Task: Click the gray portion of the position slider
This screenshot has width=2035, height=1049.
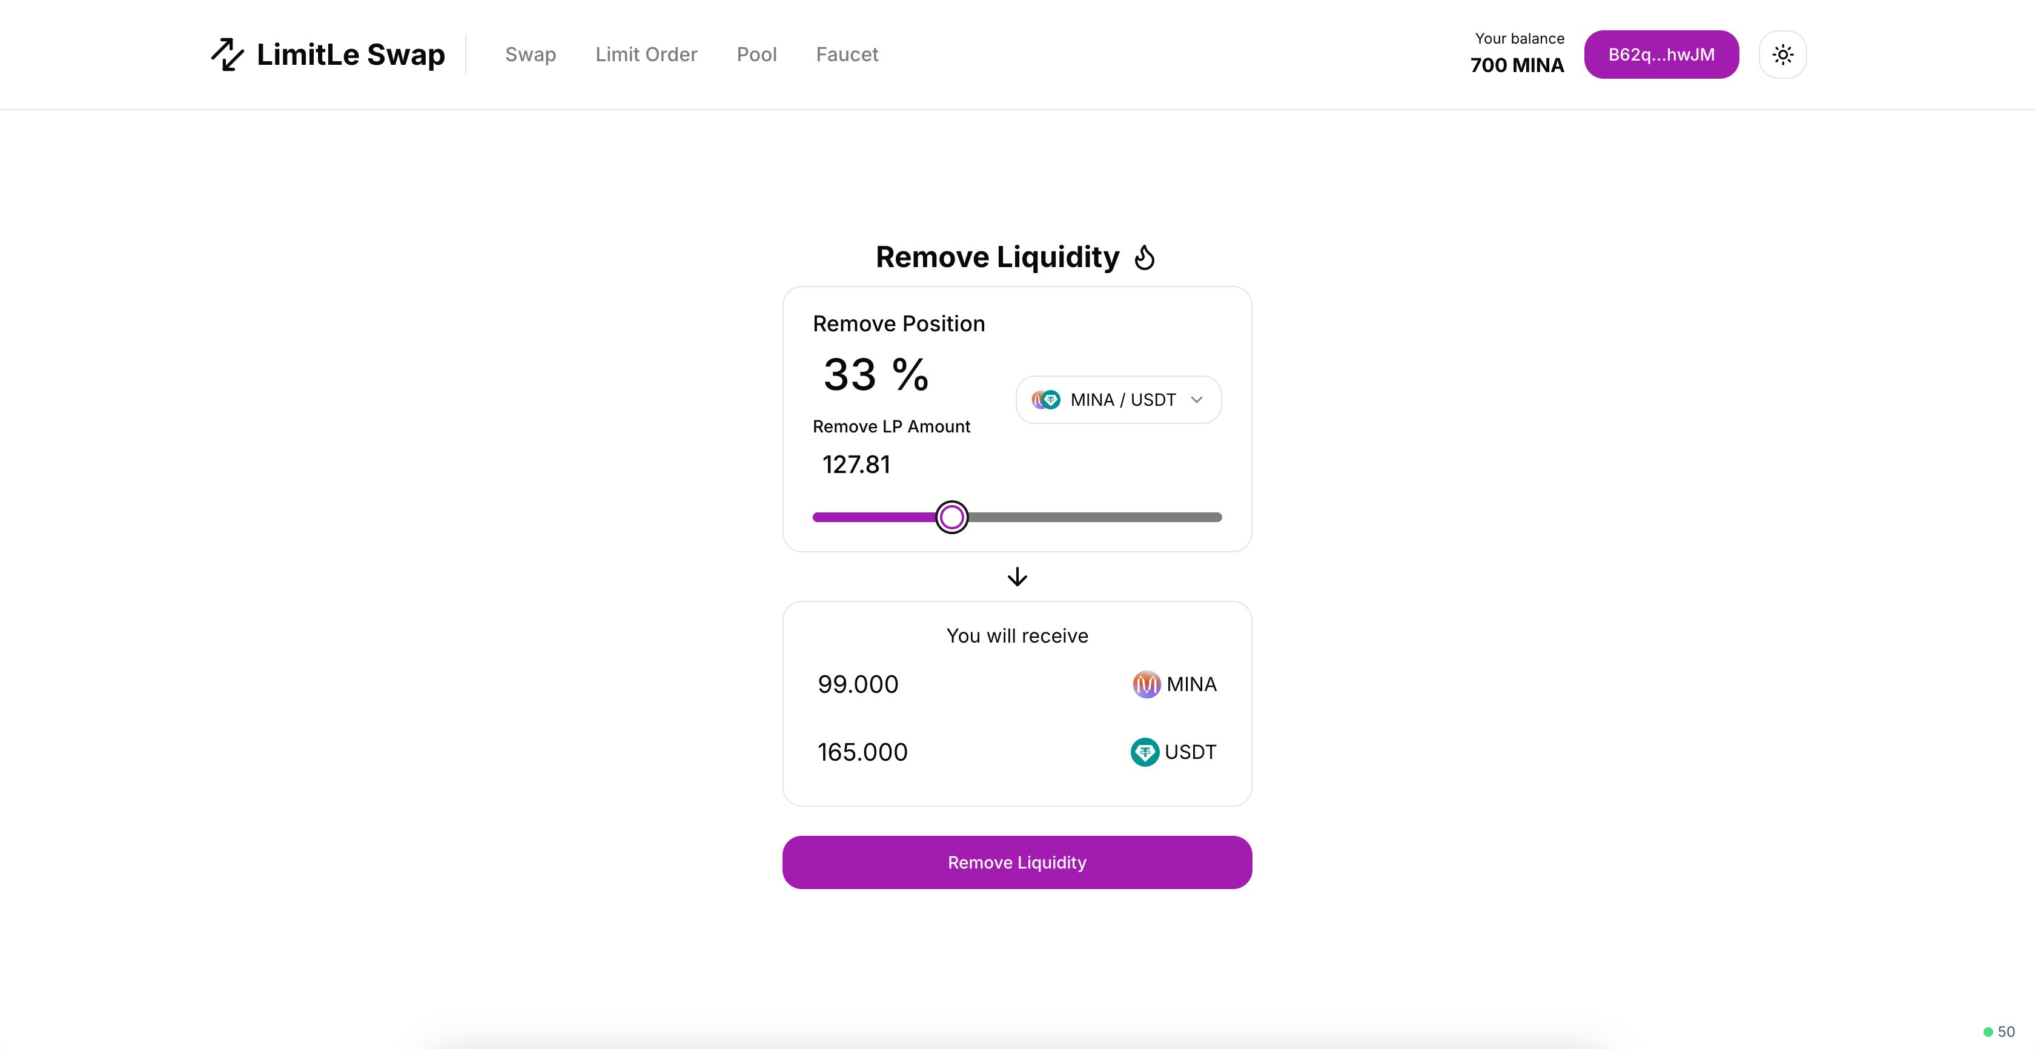Action: click(x=1095, y=517)
